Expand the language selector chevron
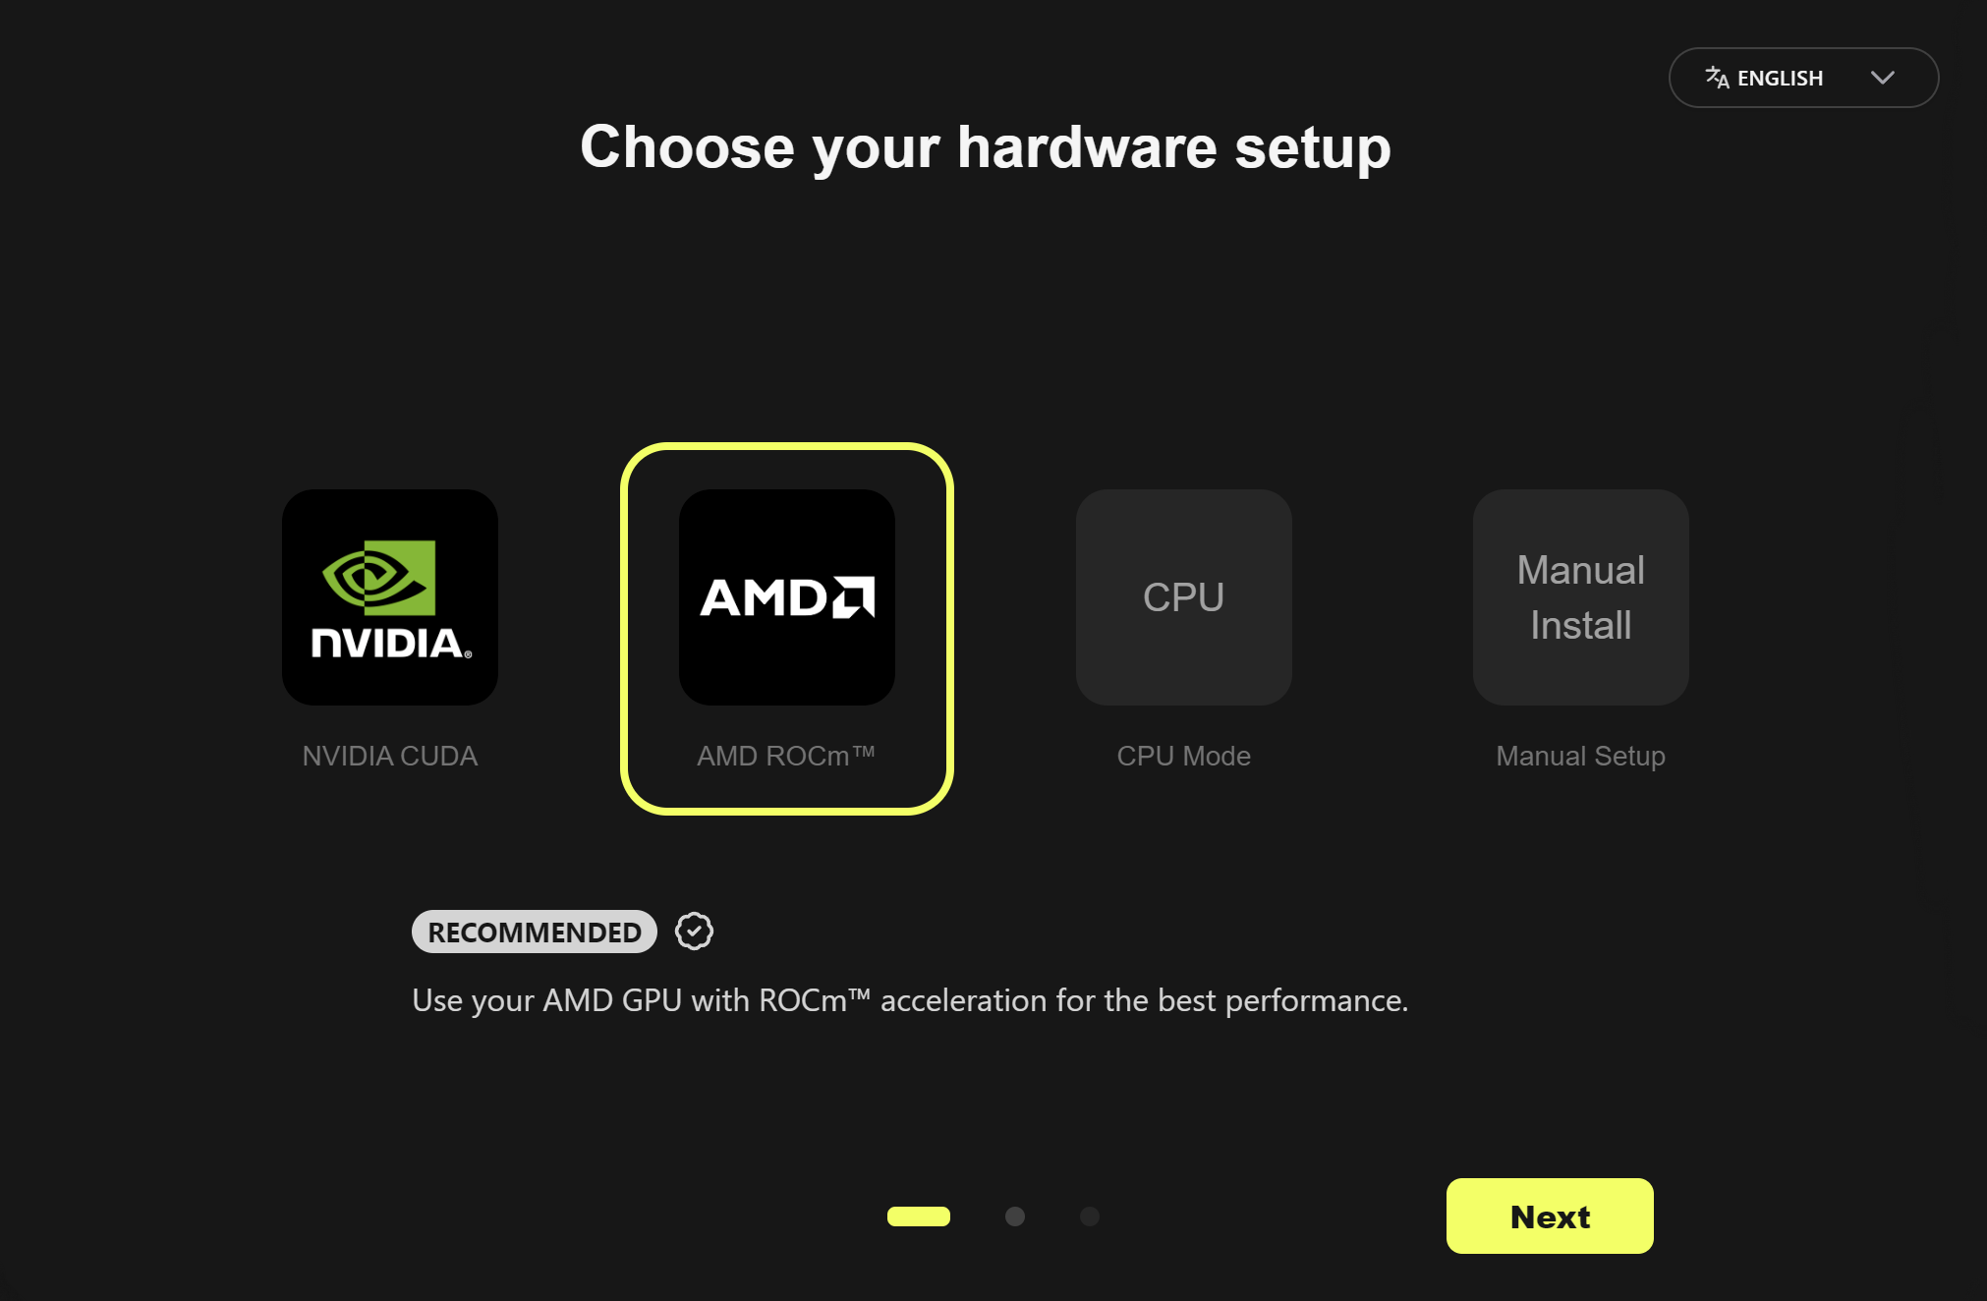Image resolution: width=1987 pixels, height=1301 pixels. [1884, 78]
